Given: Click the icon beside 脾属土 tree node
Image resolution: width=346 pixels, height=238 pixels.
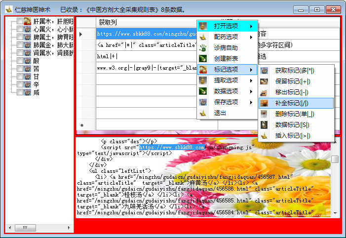Looking at the screenshot, I should coord(27,37).
